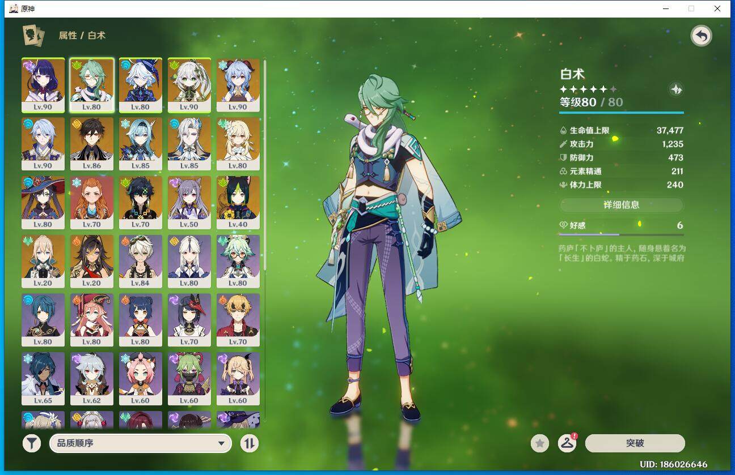The width and height of the screenshot is (735, 475).
Task: Click the 白术 character name heading
Action: point(572,74)
